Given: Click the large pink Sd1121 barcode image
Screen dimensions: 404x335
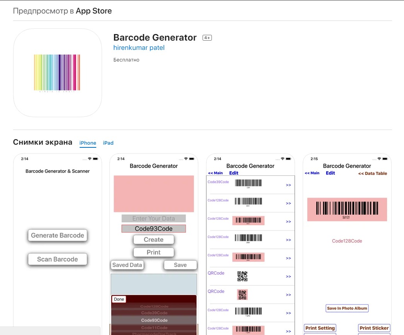Looking at the screenshot, I should (347, 209).
